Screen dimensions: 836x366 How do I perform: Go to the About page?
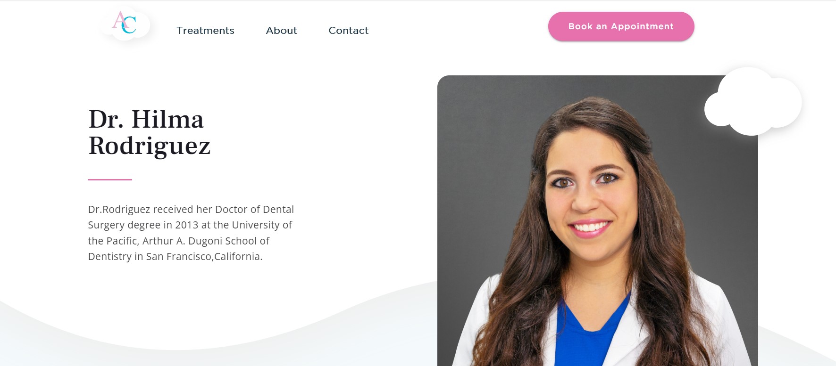[x=281, y=31]
